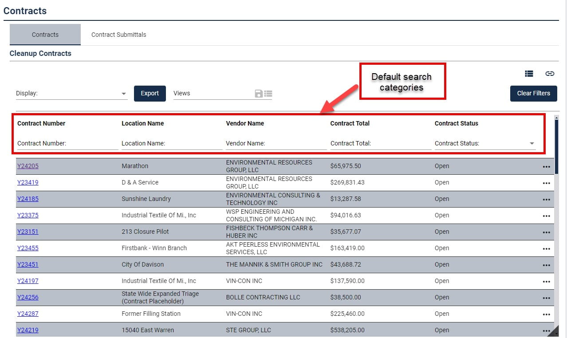Click the Clear Filters button
The width and height of the screenshot is (567, 338).
pos(534,93)
